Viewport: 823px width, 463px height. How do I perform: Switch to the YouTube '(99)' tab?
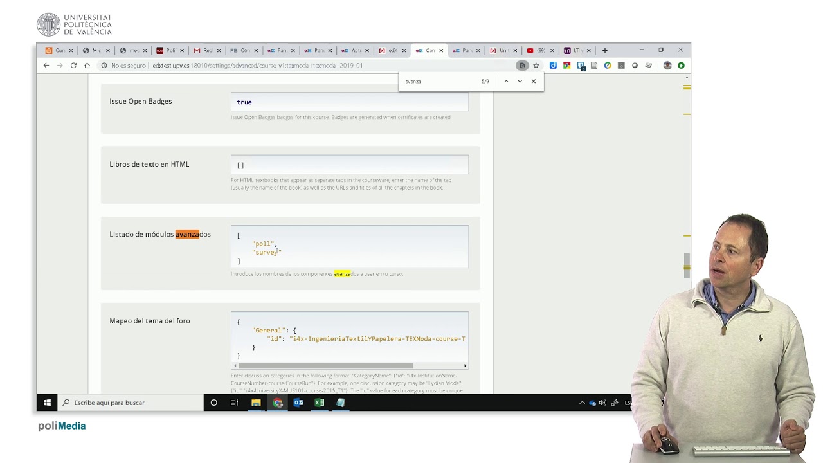(539, 50)
